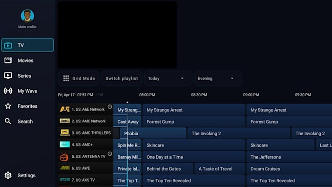
Task: Select the Phobia program
Action: point(153,133)
